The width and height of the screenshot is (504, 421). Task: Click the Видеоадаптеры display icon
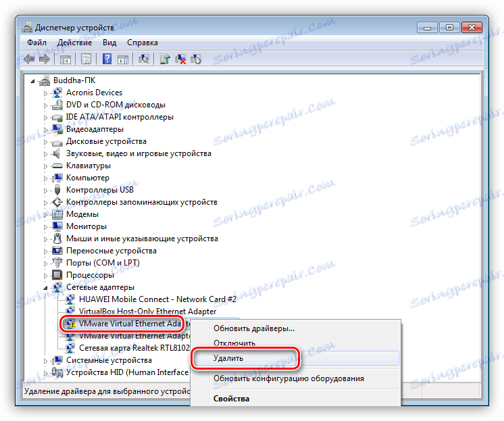pos(57,129)
